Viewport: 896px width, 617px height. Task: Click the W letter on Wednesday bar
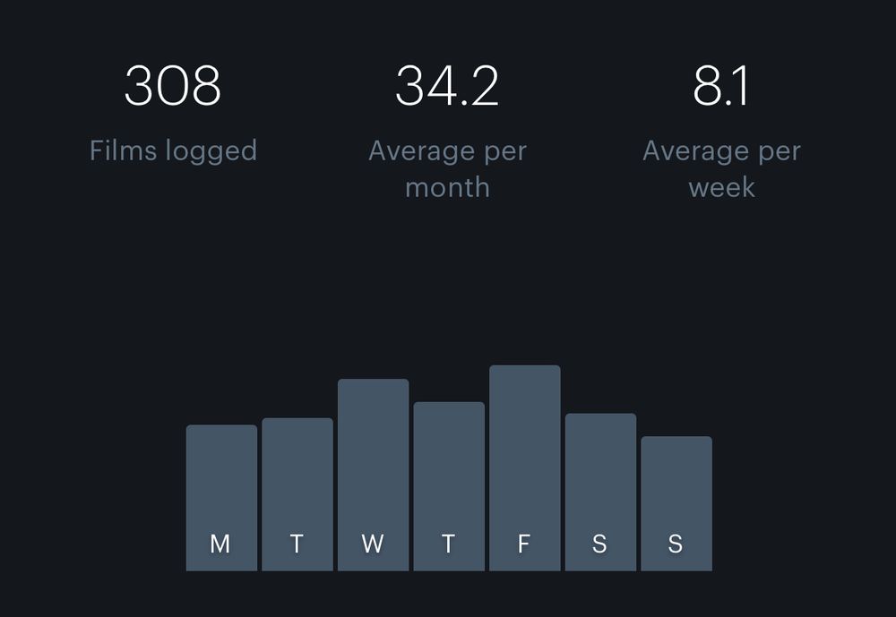tap(373, 544)
